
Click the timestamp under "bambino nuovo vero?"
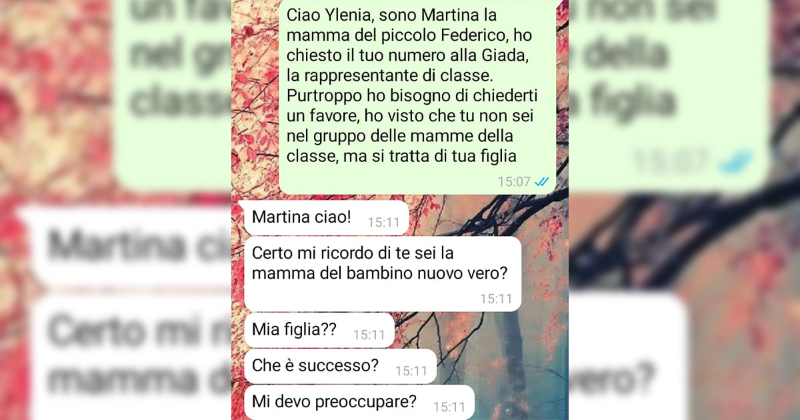(x=496, y=299)
